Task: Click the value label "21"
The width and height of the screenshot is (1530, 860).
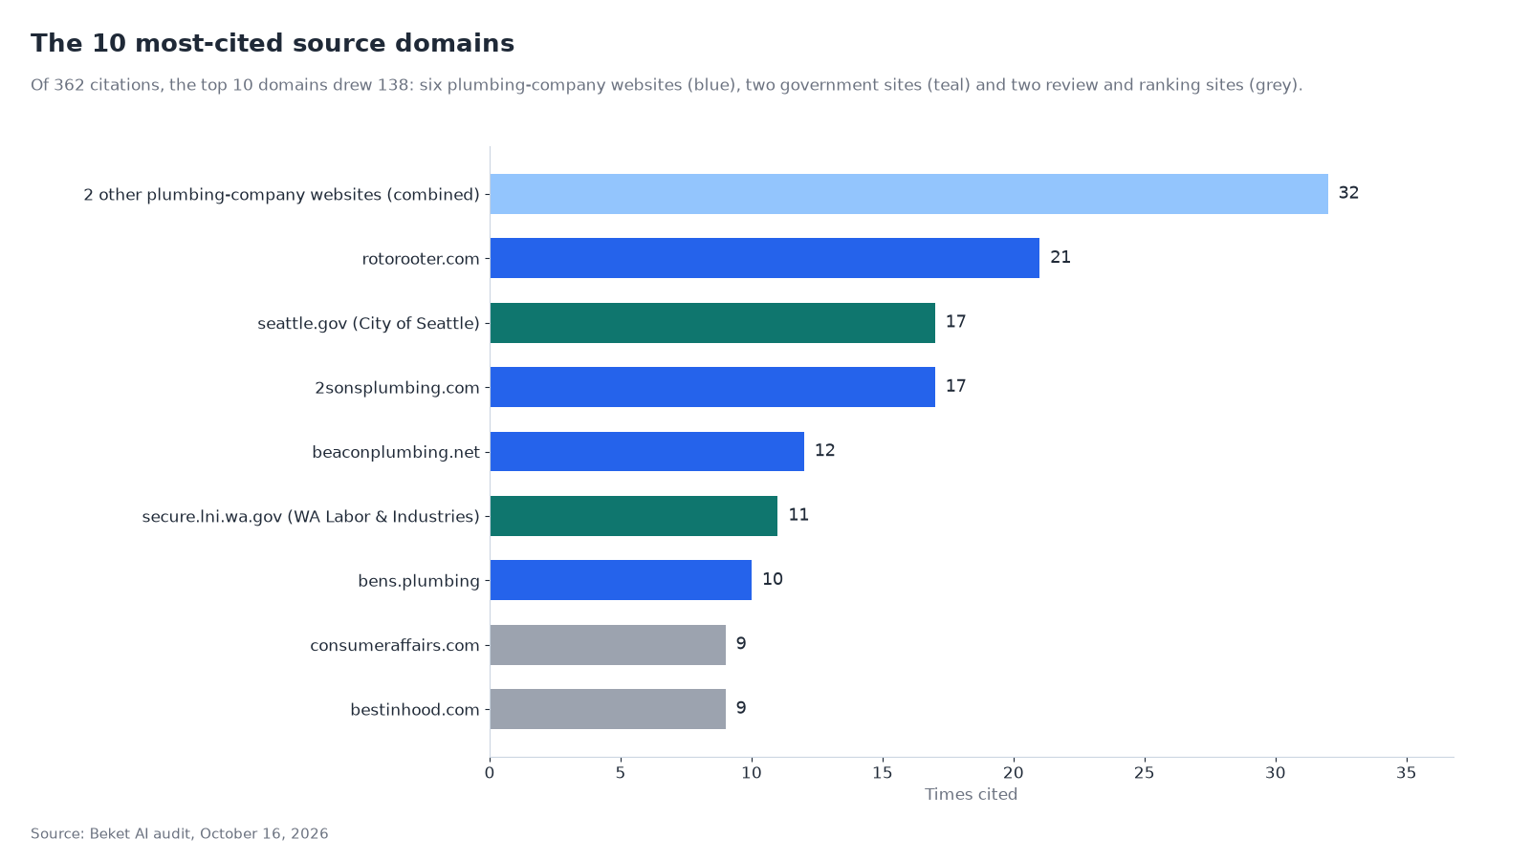Action: pos(1060,257)
